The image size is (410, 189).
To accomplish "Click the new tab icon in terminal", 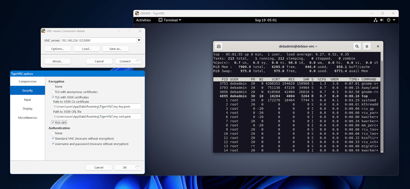I will [219, 46].
